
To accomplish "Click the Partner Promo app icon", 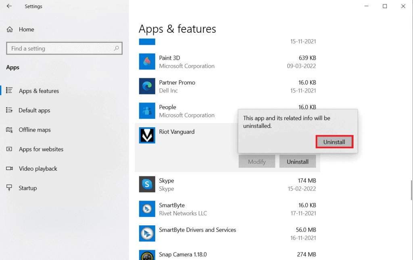I will [x=147, y=86].
